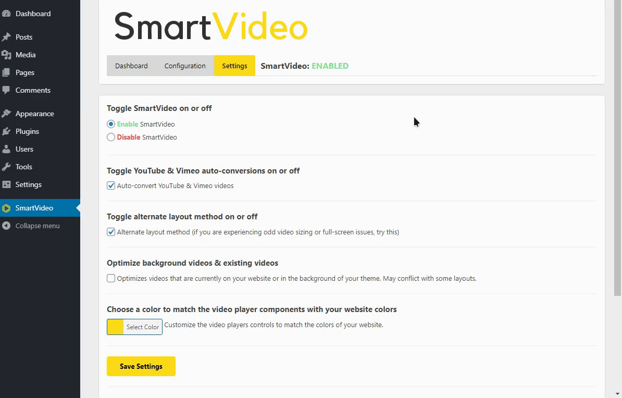The height and width of the screenshot is (398, 622).
Task: Click the 'Toggle SmartVideo on or off' heading
Action: [x=159, y=108]
